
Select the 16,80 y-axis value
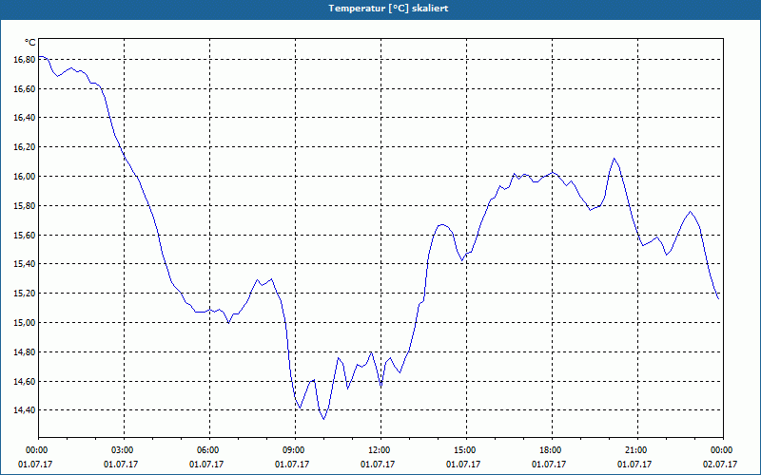point(25,59)
